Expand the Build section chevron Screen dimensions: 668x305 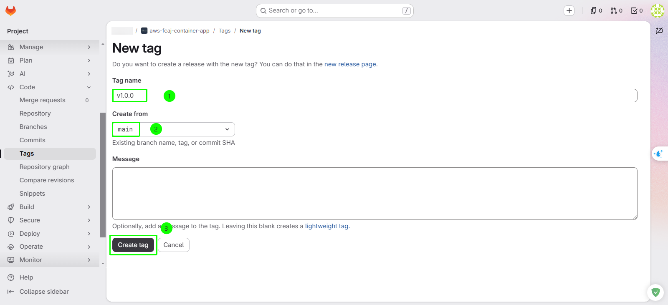tap(89, 207)
